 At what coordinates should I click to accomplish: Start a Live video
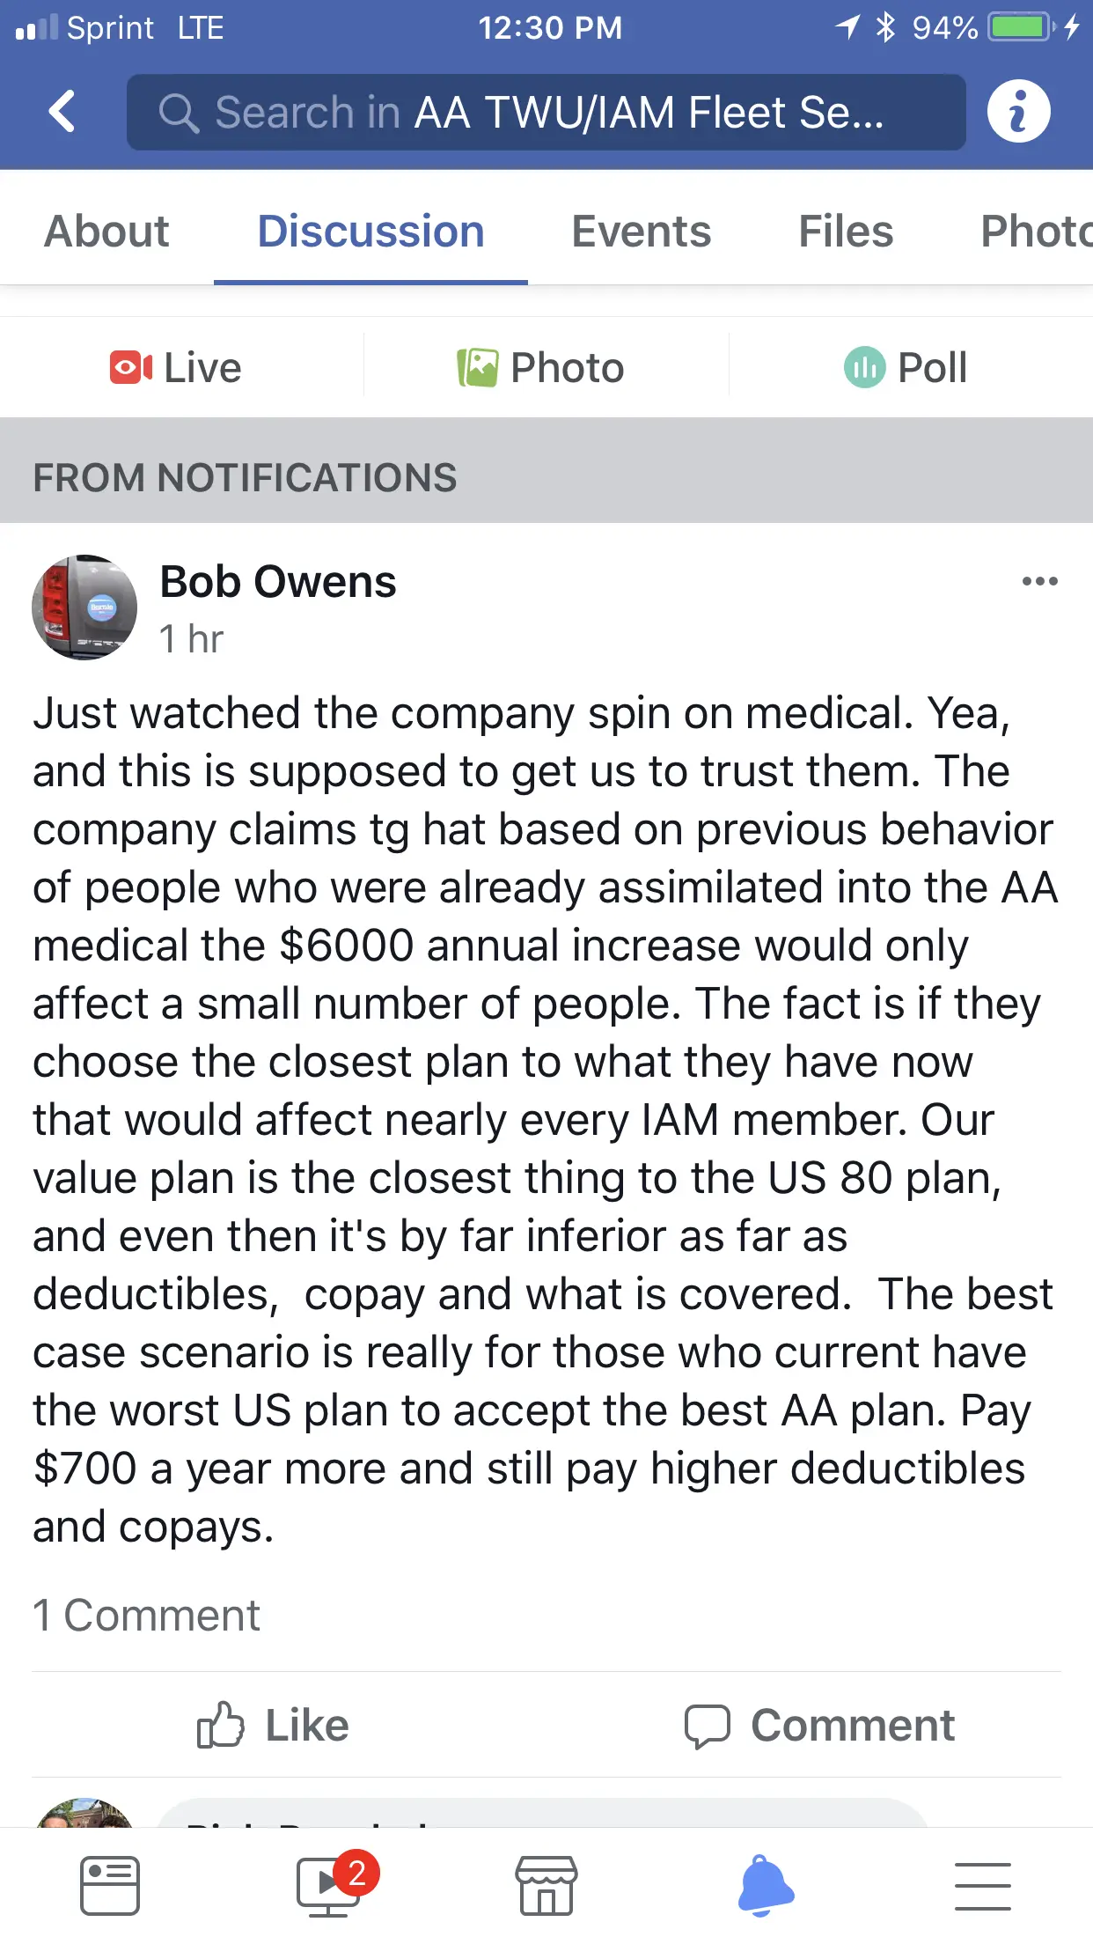click(176, 367)
